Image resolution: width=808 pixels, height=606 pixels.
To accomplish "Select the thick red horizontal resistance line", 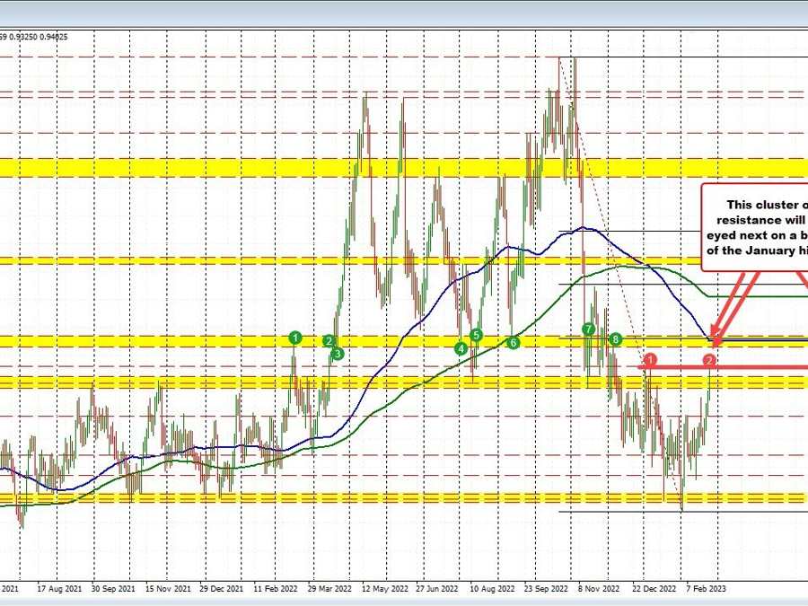I will click(x=763, y=366).
